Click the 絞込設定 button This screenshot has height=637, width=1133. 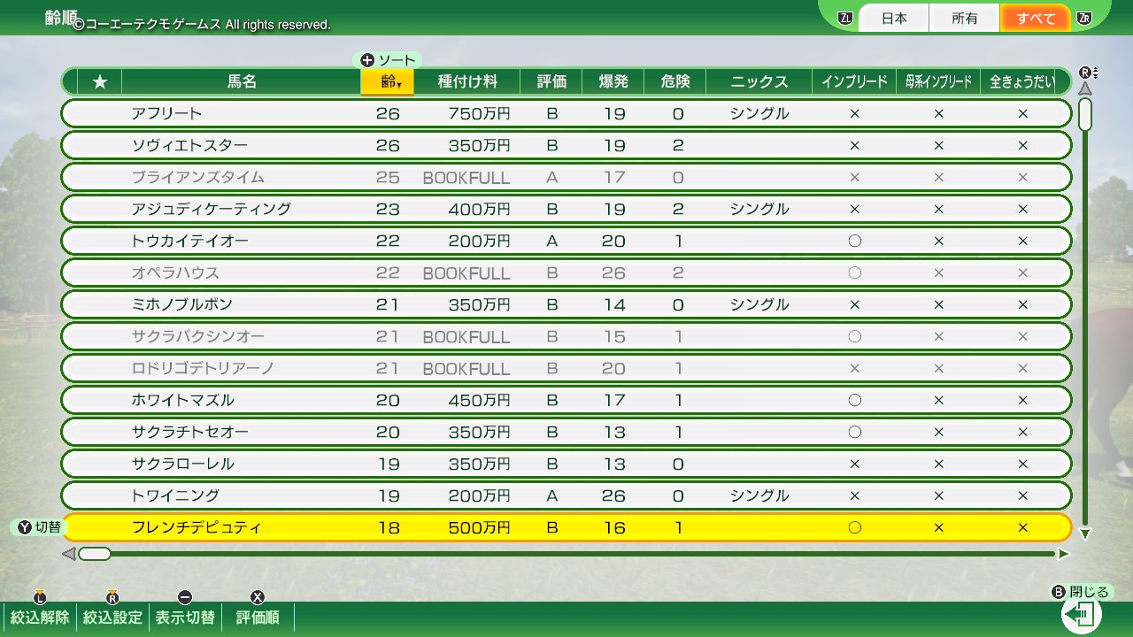112,618
